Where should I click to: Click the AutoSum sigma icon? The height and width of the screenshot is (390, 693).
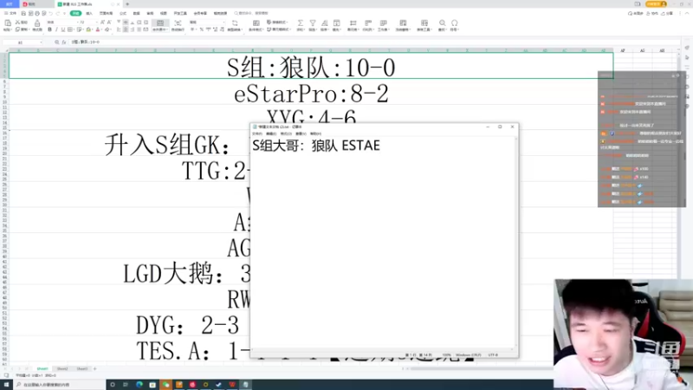click(301, 23)
